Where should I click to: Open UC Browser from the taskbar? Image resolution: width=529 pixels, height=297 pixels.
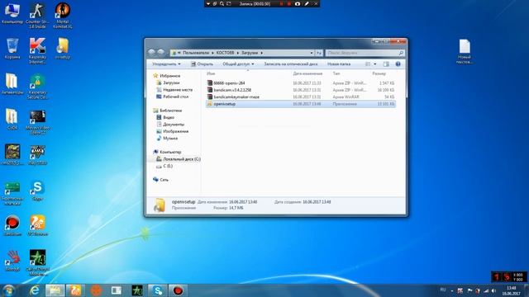(75, 290)
